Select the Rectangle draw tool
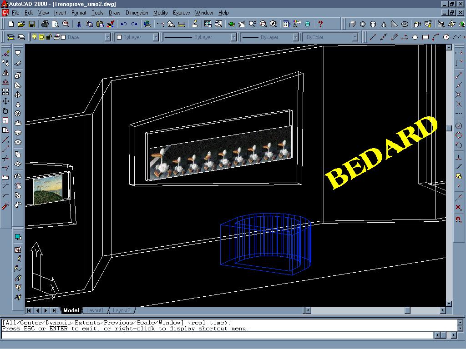Image resolution: width=466 pixels, height=349 pixels. coord(425,37)
